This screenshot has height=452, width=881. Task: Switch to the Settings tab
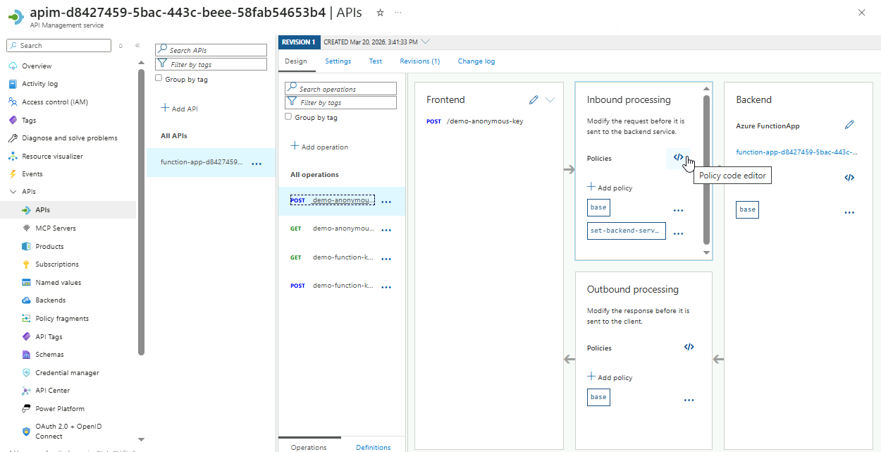click(338, 61)
